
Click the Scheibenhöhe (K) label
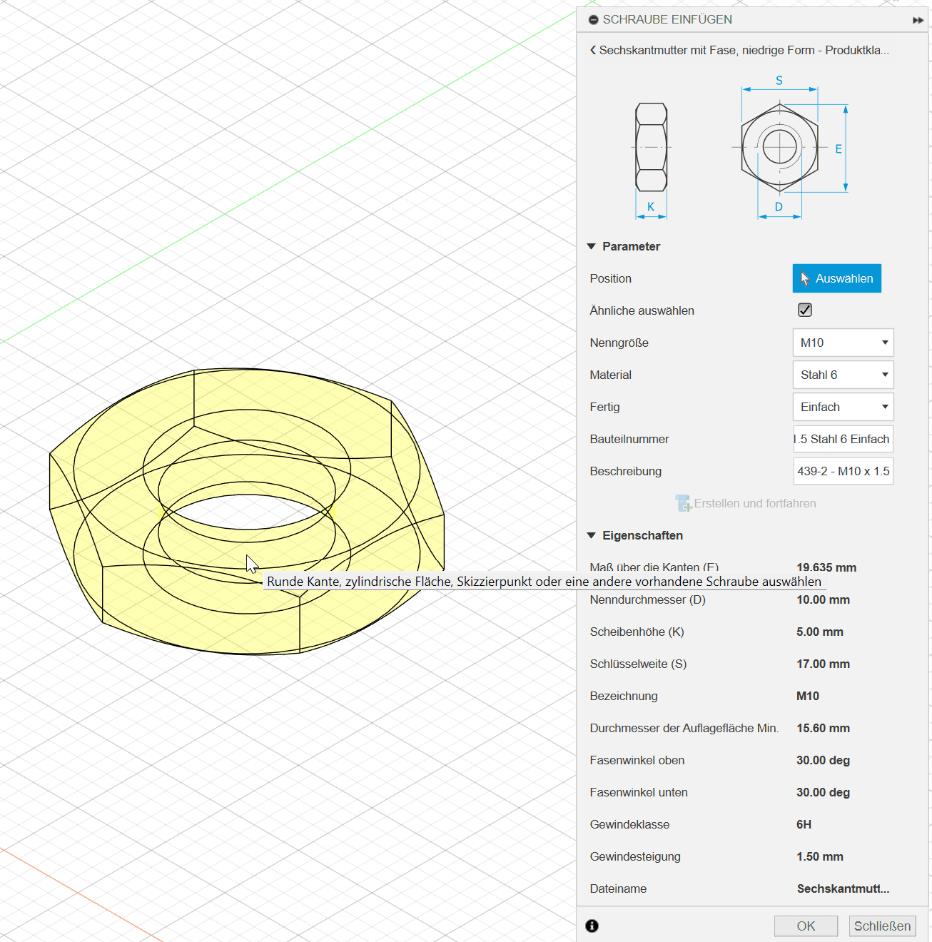637,632
